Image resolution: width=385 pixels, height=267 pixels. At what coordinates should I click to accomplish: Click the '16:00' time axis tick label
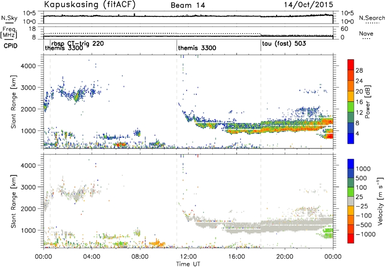click(x=236, y=257)
